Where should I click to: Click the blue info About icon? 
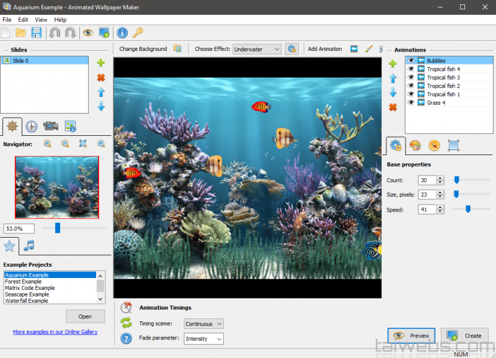pos(122,33)
